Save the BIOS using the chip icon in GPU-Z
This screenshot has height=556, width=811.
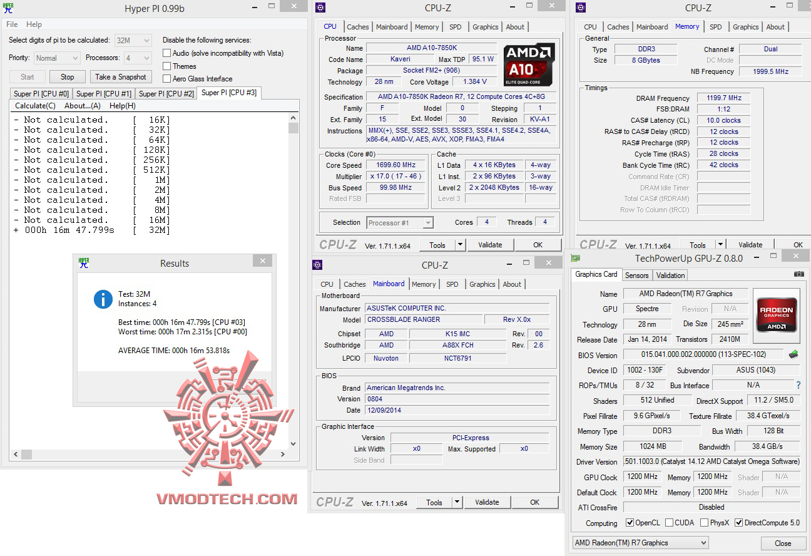[x=793, y=354]
